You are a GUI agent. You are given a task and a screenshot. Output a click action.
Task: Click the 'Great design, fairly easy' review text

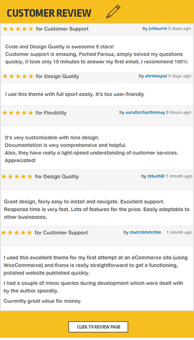(97, 209)
